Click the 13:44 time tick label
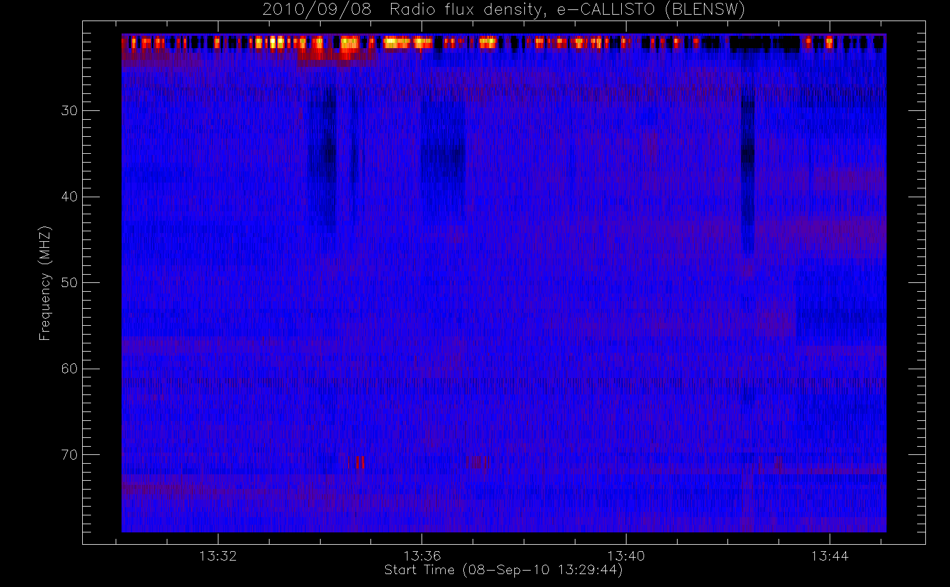Viewport: 950px width, 587px height. tap(830, 556)
